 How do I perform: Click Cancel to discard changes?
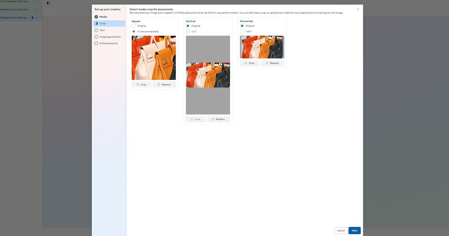(x=341, y=230)
